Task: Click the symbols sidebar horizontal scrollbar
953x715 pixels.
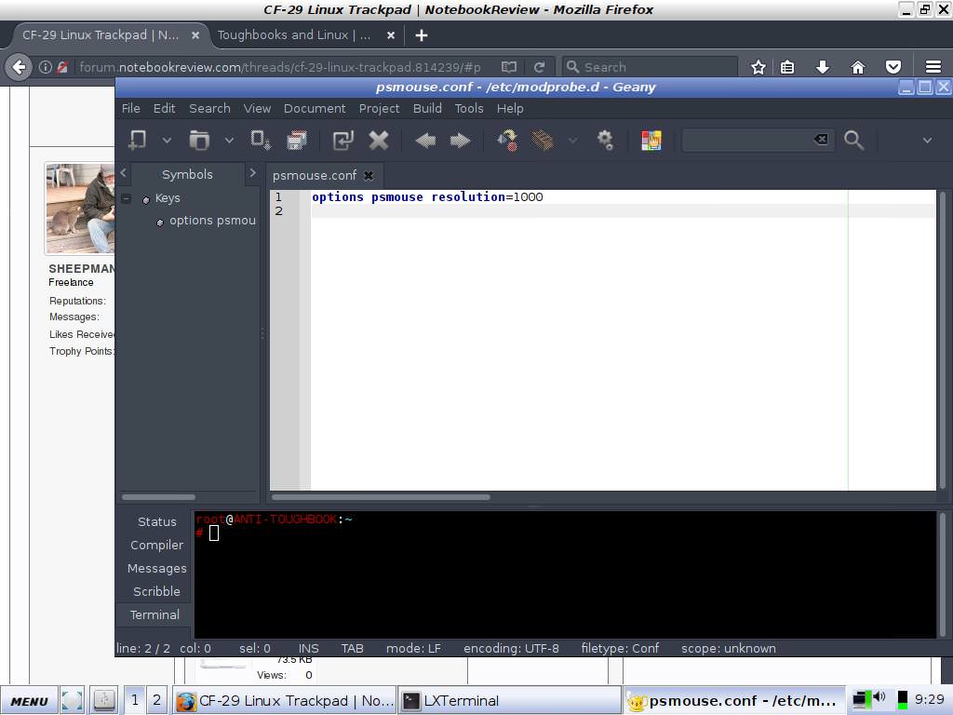Action: [158, 497]
